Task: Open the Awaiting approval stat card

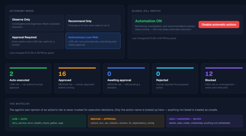Action: tap(126, 78)
